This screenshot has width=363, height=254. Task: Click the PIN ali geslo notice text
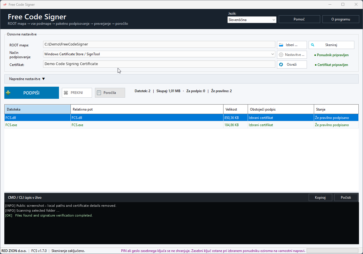tap(213, 251)
